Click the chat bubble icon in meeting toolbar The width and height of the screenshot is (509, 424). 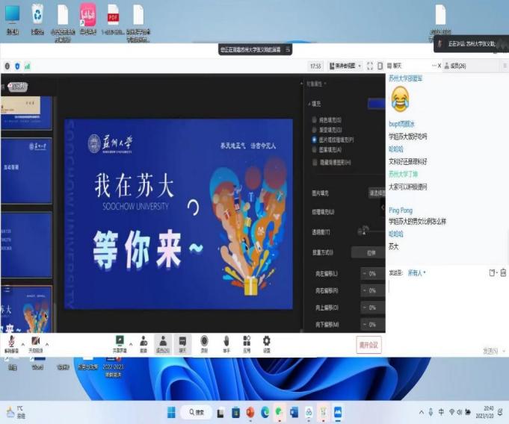tap(182, 340)
